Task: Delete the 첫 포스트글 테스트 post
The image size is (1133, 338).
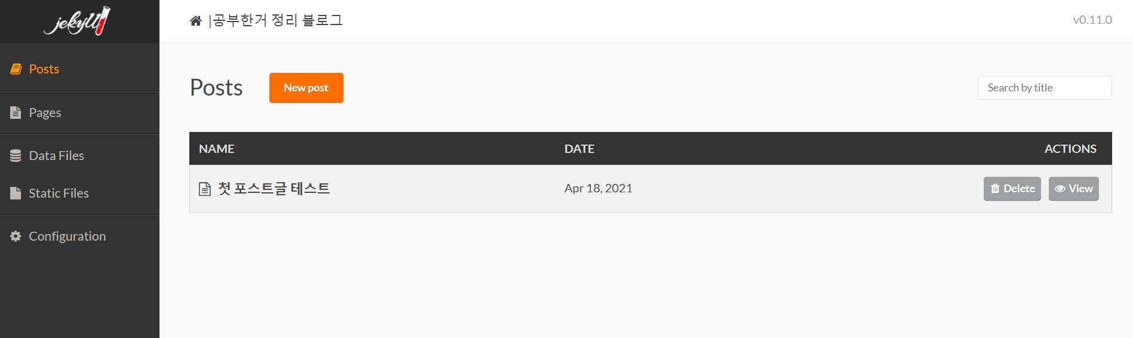Action: (x=1012, y=189)
